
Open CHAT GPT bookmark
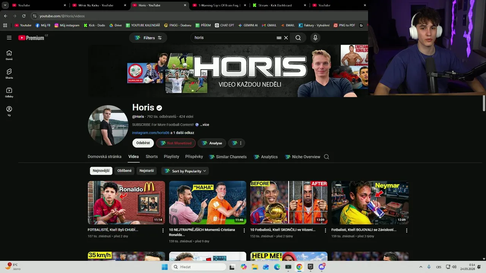click(224, 25)
